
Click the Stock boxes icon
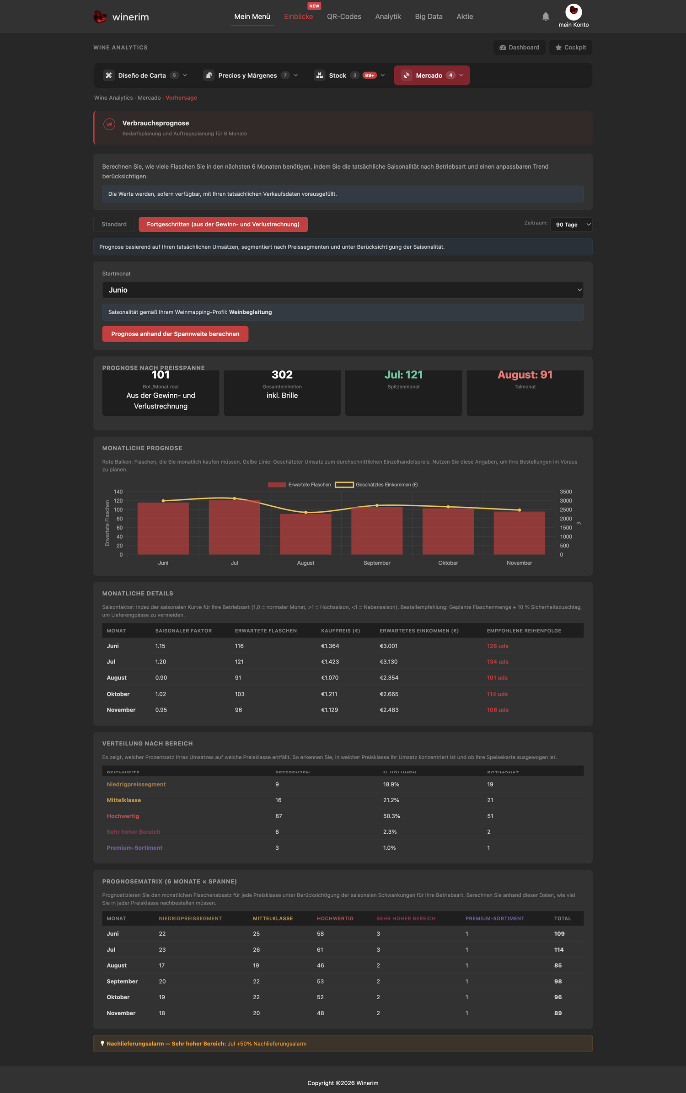click(320, 75)
